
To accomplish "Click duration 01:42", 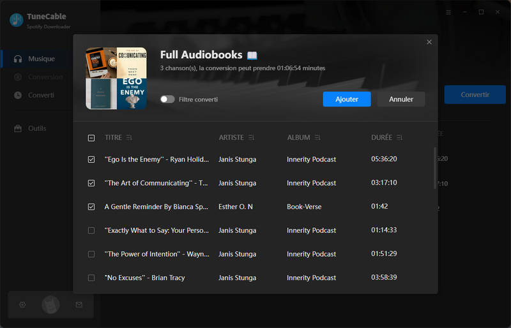I will 379,206.
